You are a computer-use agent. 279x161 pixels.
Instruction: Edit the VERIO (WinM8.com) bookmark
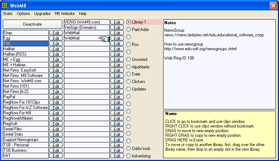[x=117, y=22]
